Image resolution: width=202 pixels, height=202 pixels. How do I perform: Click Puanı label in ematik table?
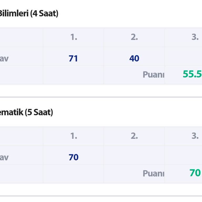coord(154,173)
